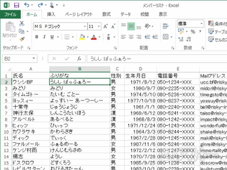Toggle align text right
227x170 pixels.
139,37
